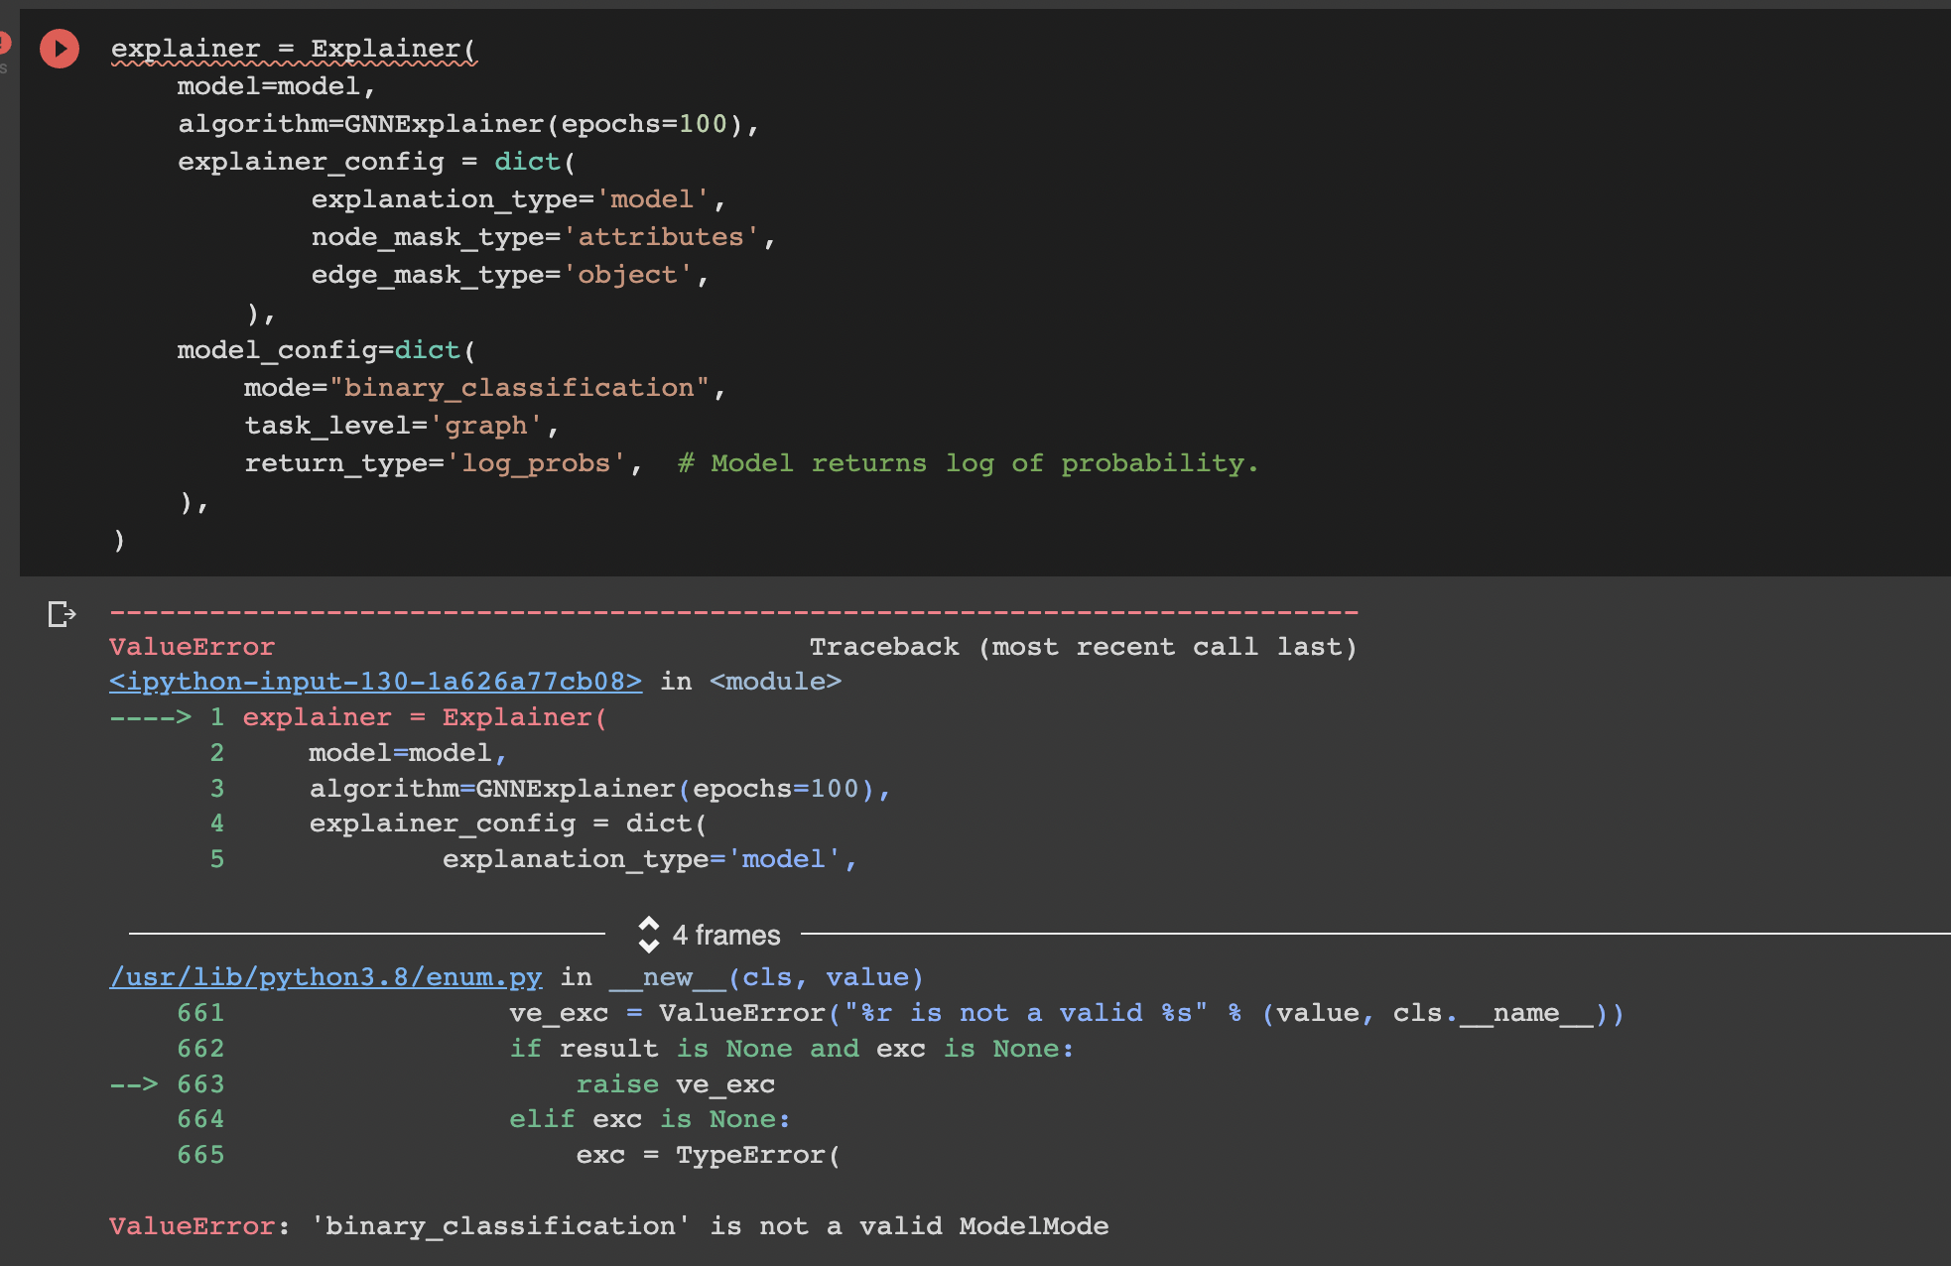Open the /usr/lib/python3.8/enum.py link
Image resolution: width=1951 pixels, height=1266 pixels.
pos(326,977)
